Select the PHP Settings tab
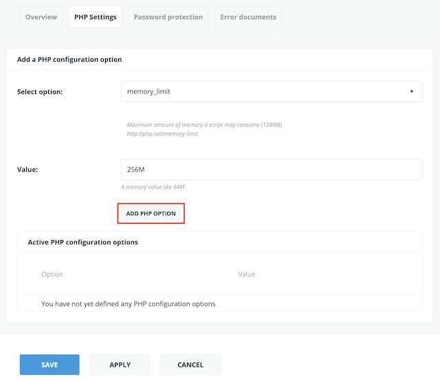The width and height of the screenshot is (440, 381). 96,17
